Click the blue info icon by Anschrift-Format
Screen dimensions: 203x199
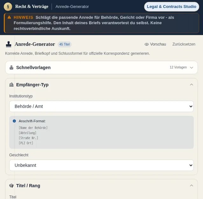[14, 121]
